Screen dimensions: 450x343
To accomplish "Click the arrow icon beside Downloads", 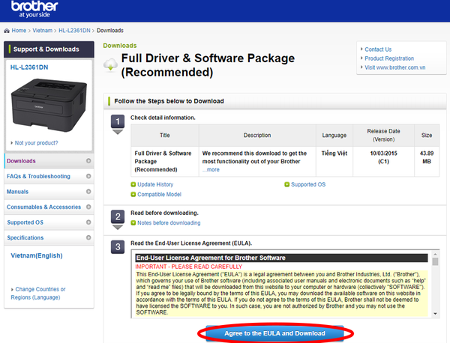I will 88,161.
